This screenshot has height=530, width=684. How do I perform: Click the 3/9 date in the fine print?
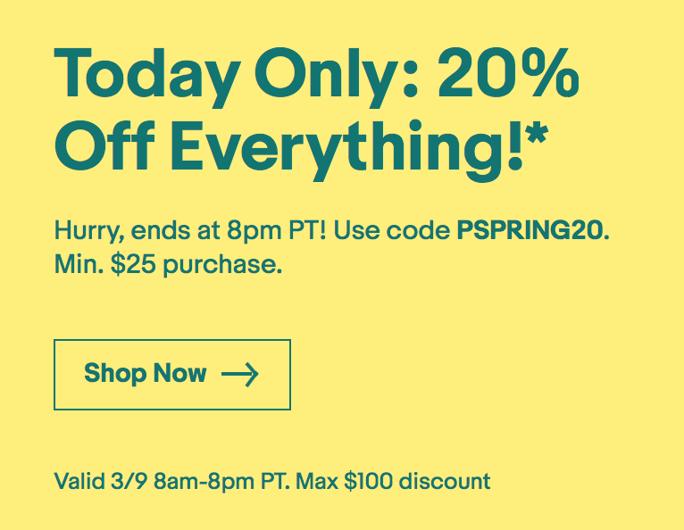point(131,482)
